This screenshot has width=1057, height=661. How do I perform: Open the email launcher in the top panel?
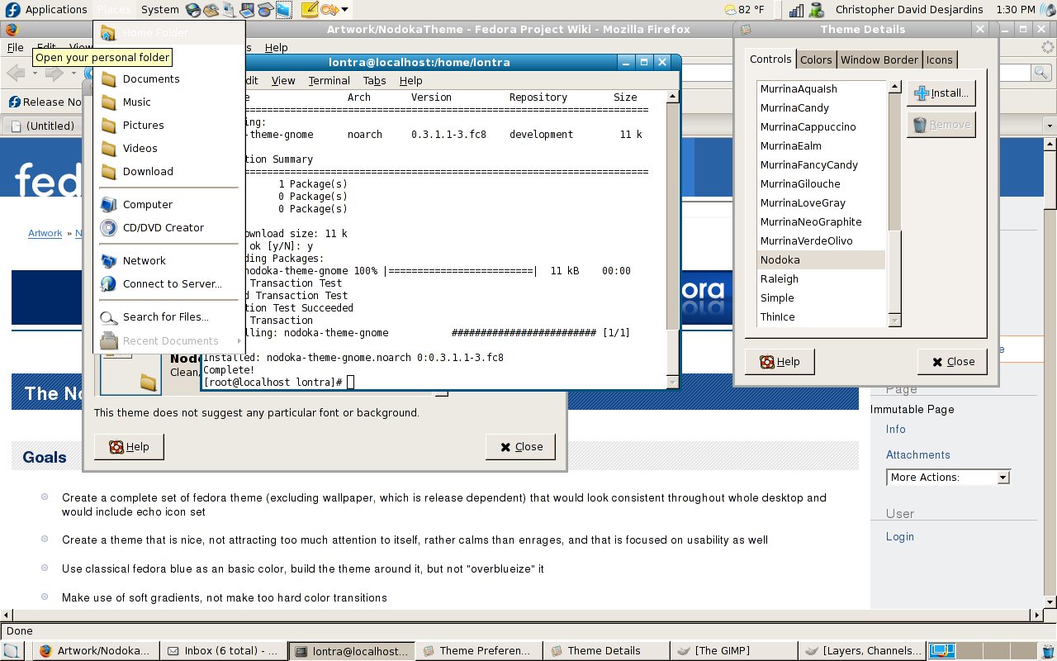point(211,10)
